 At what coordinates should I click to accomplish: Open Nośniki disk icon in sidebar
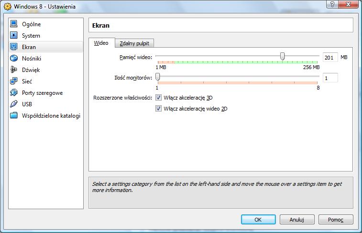pyautogui.click(x=13, y=59)
